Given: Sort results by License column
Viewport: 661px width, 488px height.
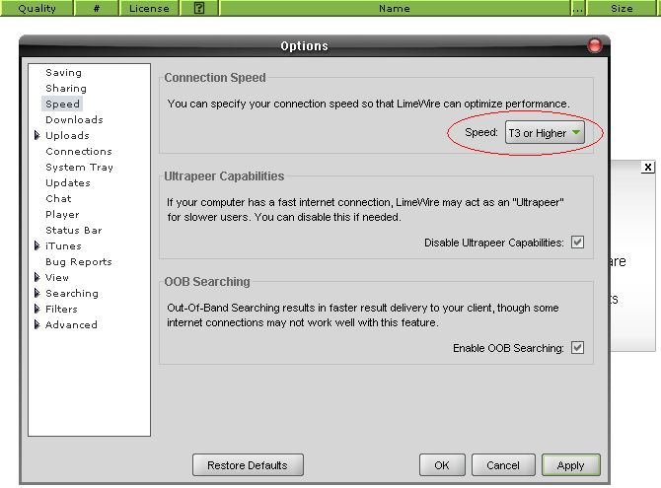Looking at the screenshot, I should 149,8.
